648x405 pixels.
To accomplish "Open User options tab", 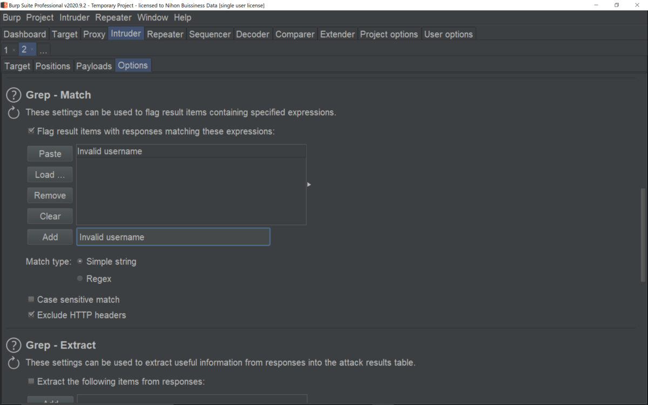I will coord(448,34).
